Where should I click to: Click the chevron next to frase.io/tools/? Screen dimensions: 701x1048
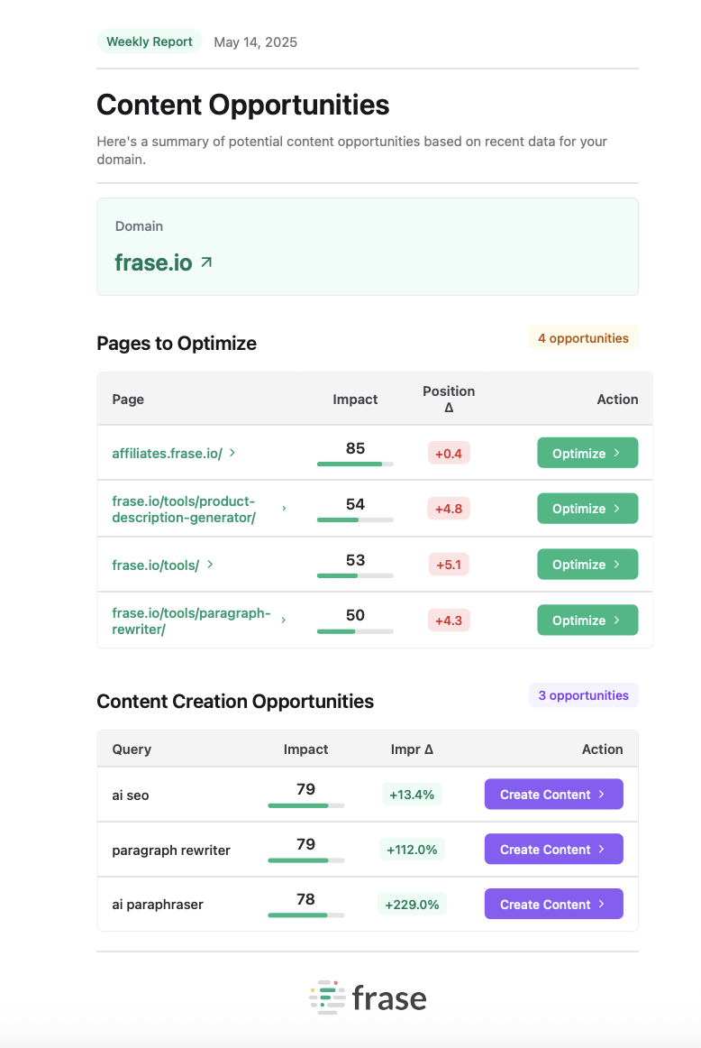[x=210, y=564]
